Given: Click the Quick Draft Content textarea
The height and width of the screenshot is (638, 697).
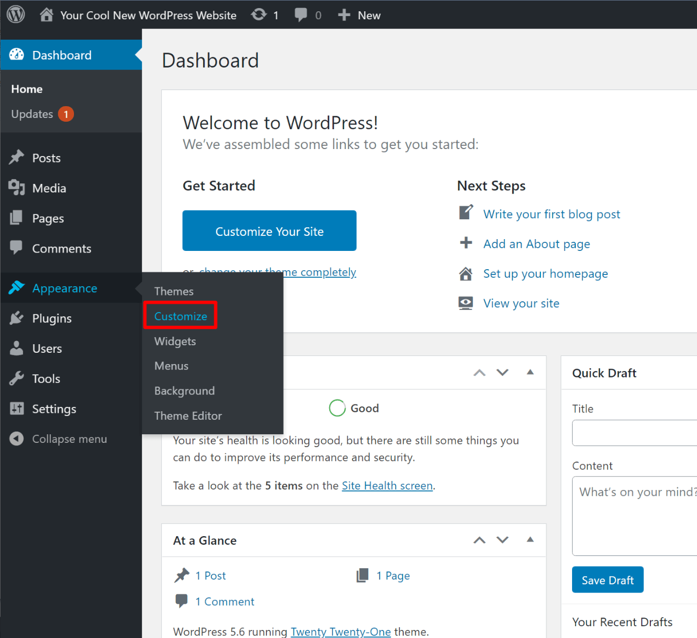Looking at the screenshot, I should tap(634, 516).
